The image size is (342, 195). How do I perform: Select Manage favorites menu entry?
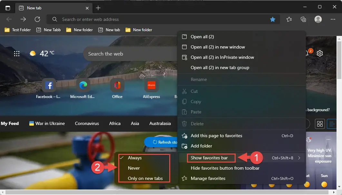[x=208, y=178]
